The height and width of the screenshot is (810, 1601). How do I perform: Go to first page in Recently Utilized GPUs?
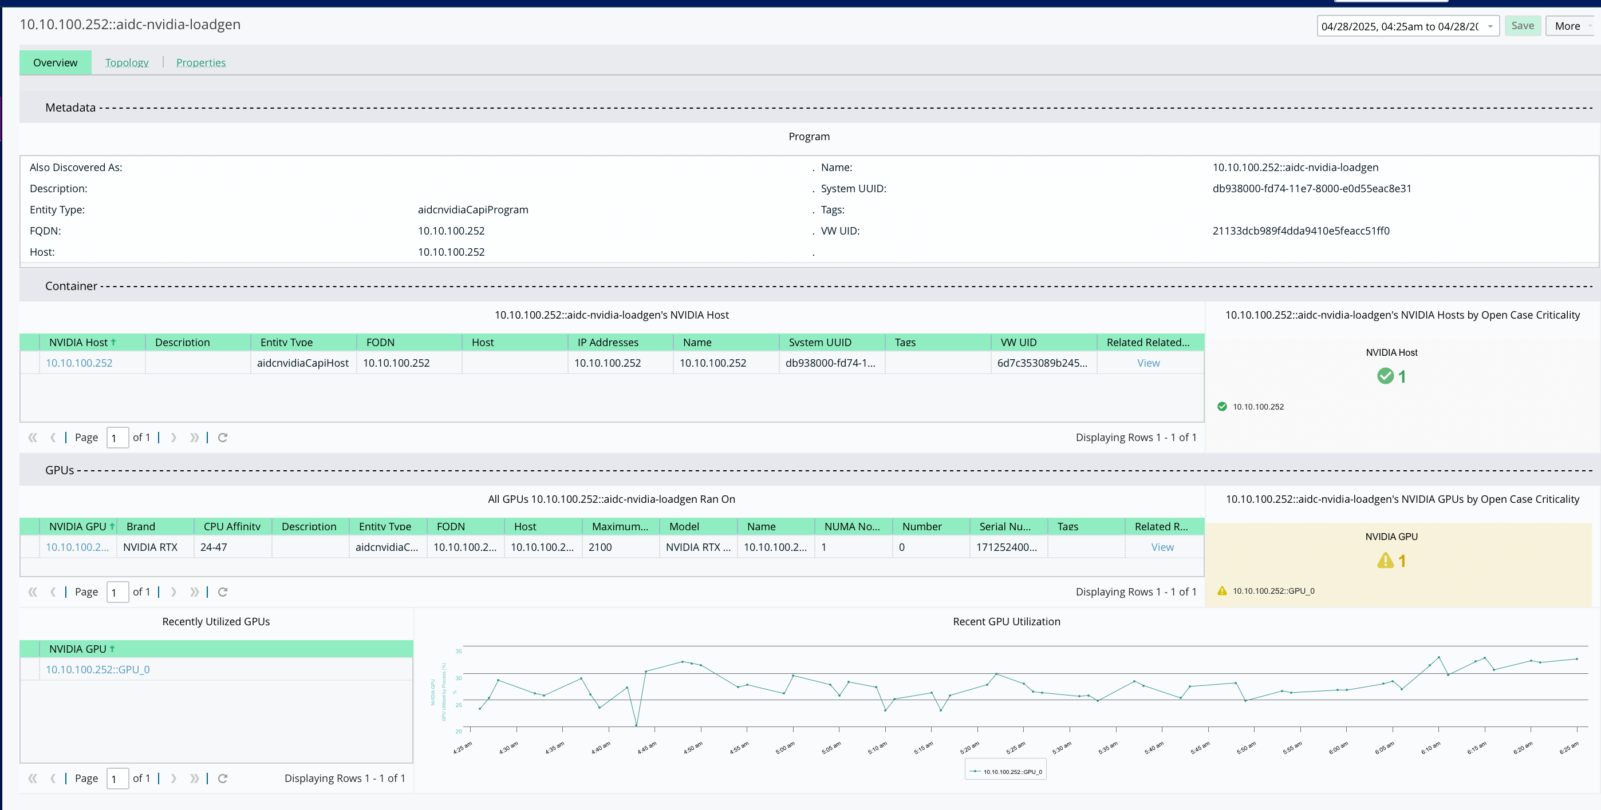(32, 779)
